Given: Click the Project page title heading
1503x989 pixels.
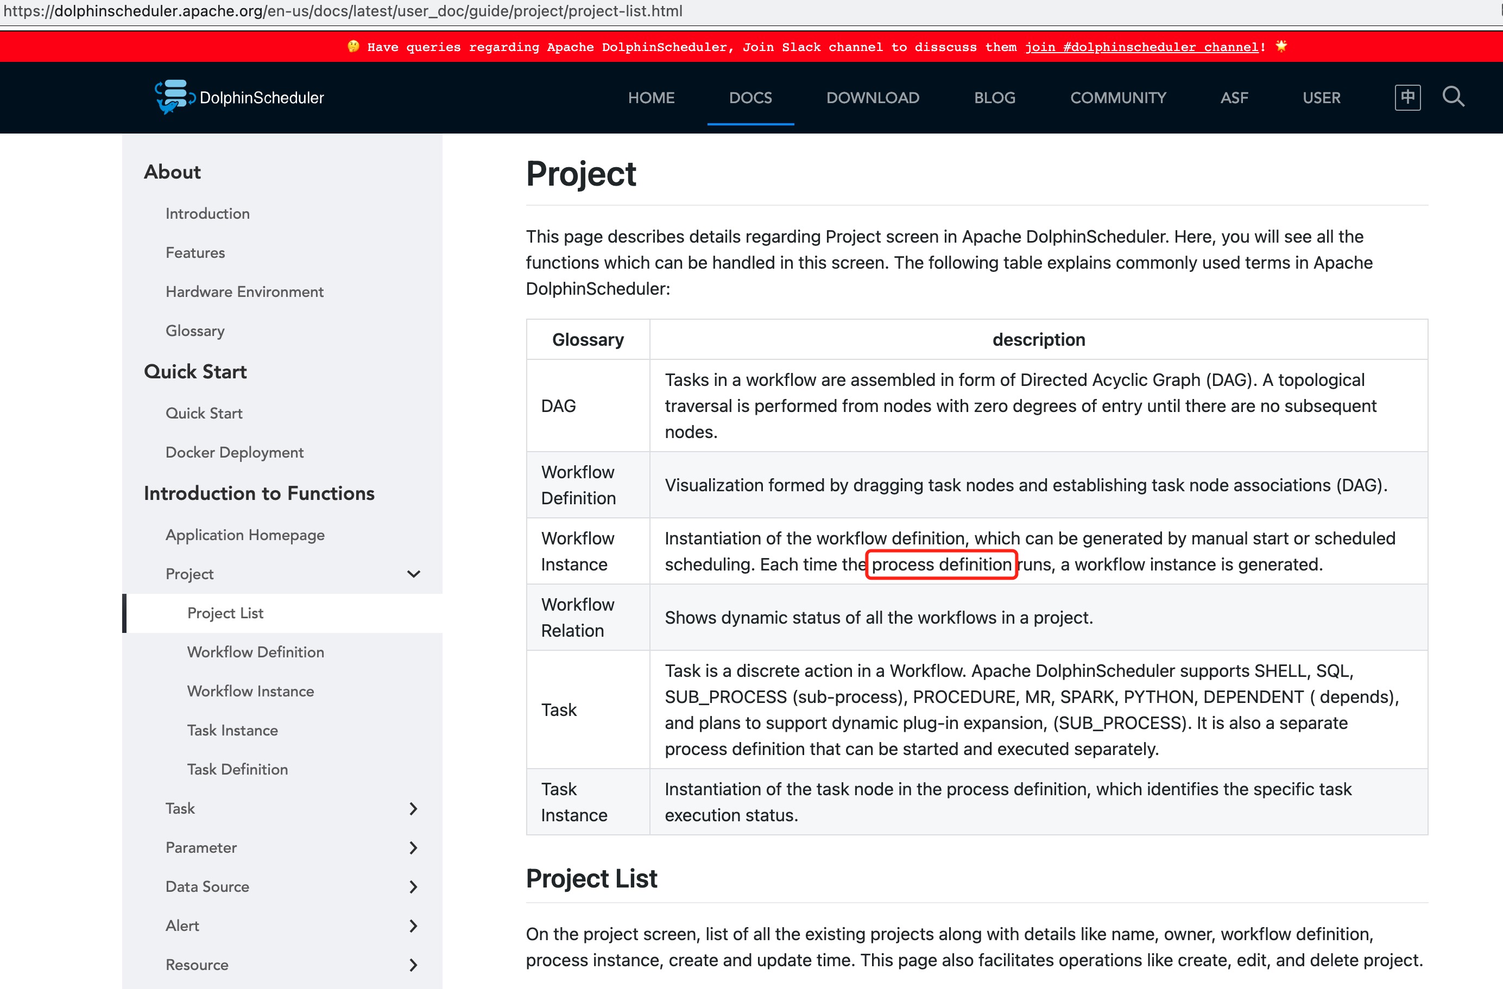Looking at the screenshot, I should tap(581, 174).
